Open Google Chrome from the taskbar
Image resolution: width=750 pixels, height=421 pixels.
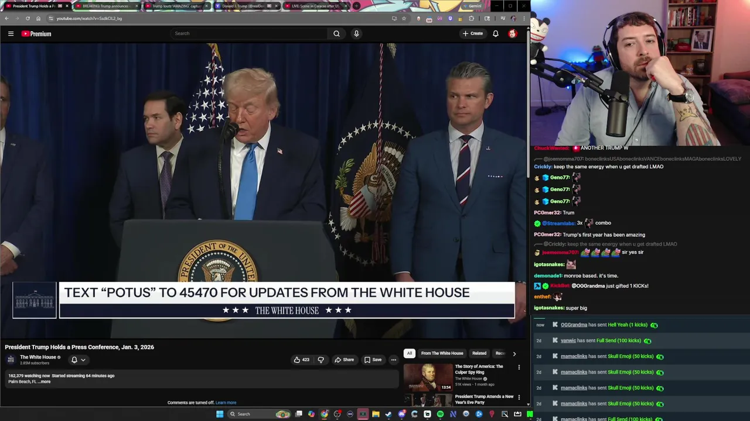tap(324, 414)
